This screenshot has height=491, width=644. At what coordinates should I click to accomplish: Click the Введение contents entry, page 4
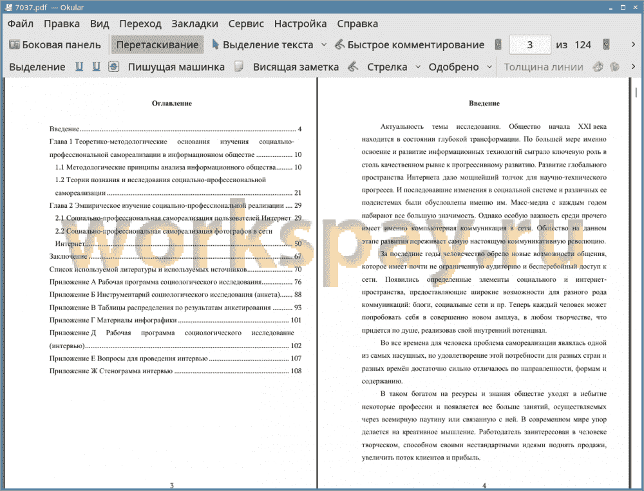tap(175, 129)
